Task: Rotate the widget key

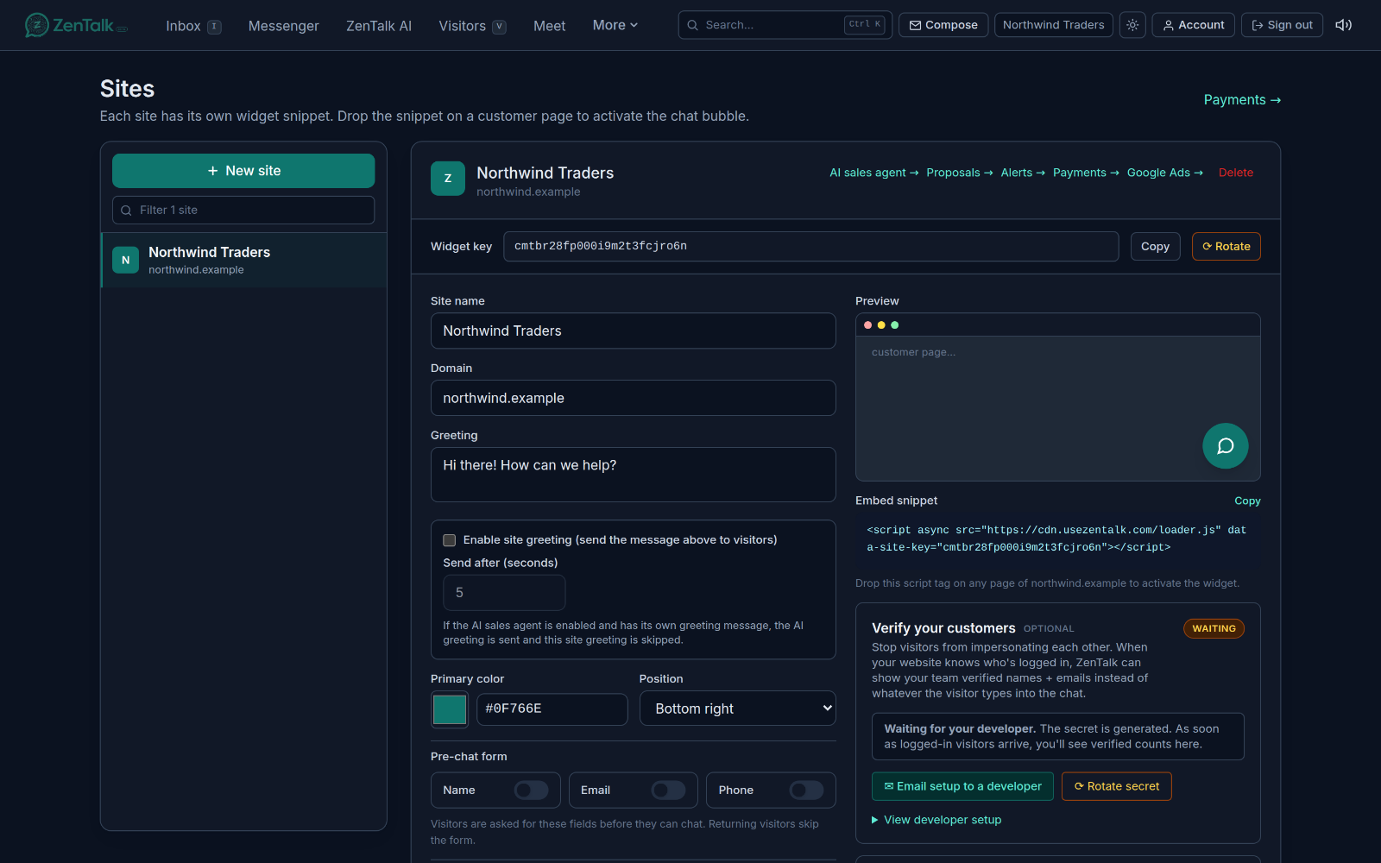Action: pyautogui.click(x=1226, y=246)
